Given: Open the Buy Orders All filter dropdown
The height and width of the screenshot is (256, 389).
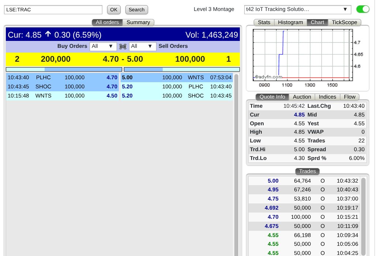Looking at the screenshot, I should pos(103,46).
